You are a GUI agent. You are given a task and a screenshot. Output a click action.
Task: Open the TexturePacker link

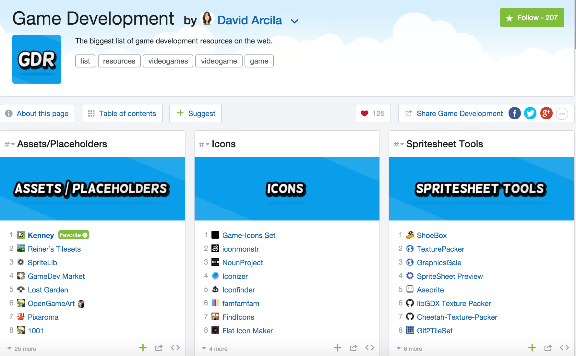(x=440, y=249)
